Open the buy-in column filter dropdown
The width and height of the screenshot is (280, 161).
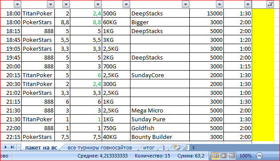coord(66,4)
